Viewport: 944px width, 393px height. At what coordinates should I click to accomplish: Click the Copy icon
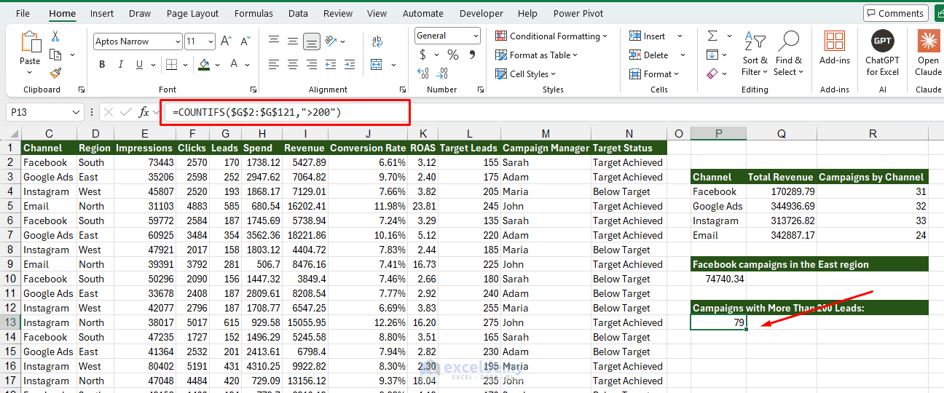point(55,55)
